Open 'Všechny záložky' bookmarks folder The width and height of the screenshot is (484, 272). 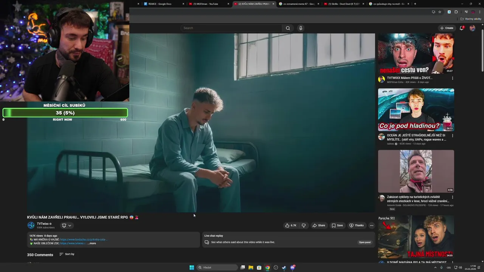(x=471, y=19)
